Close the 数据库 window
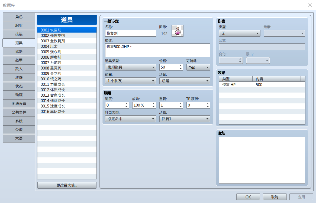 310,5
